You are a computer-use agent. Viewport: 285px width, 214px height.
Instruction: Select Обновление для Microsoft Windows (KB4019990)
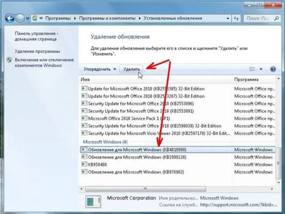pyautogui.click(x=178, y=150)
